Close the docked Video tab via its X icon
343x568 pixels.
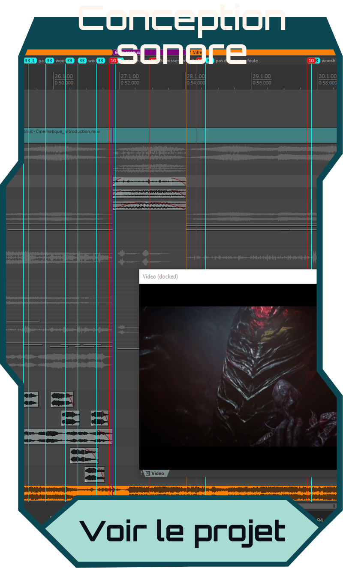point(147,474)
